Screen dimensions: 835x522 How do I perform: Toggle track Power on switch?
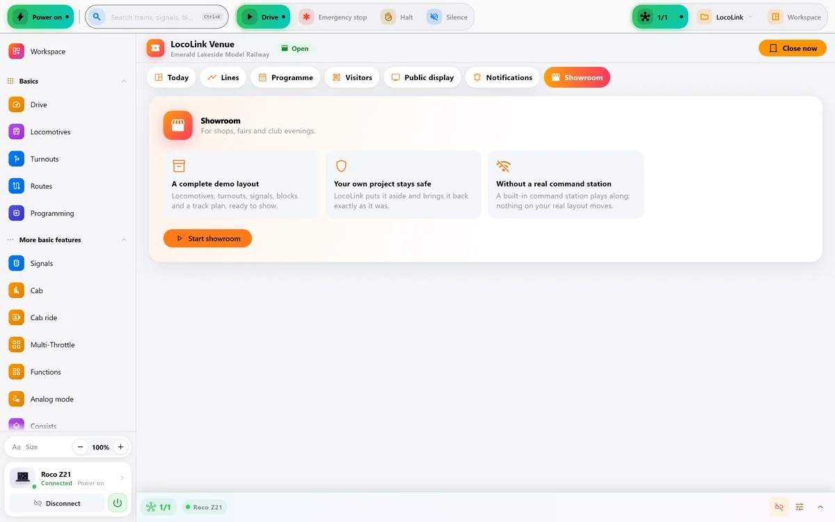coord(40,17)
